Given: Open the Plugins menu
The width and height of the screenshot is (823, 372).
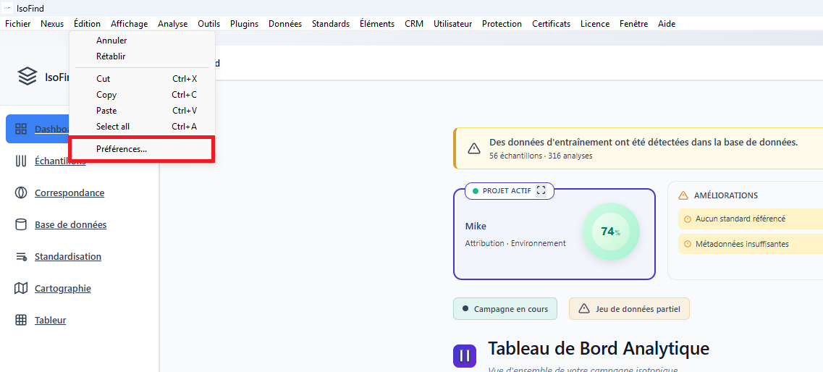Looking at the screenshot, I should click(244, 24).
